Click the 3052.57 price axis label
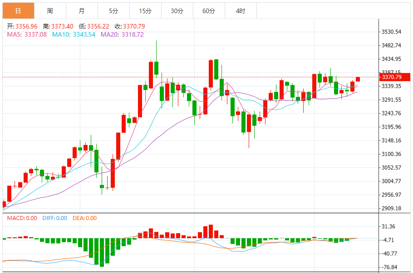 click(391, 168)
